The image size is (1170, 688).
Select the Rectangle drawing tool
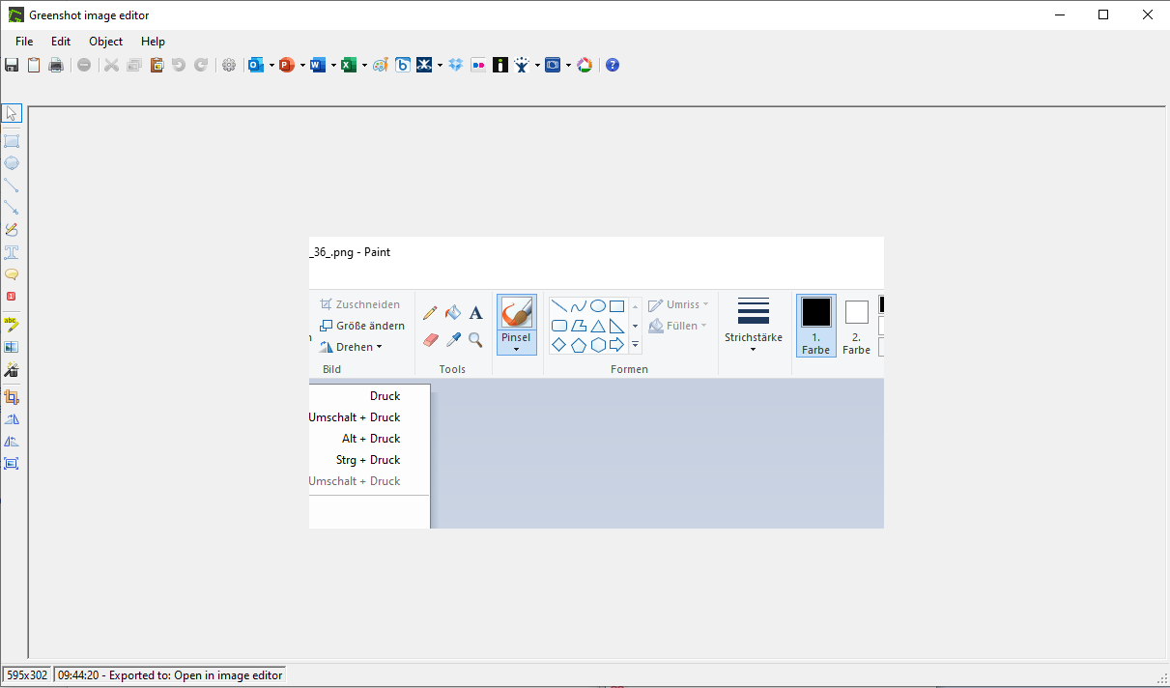(12, 140)
